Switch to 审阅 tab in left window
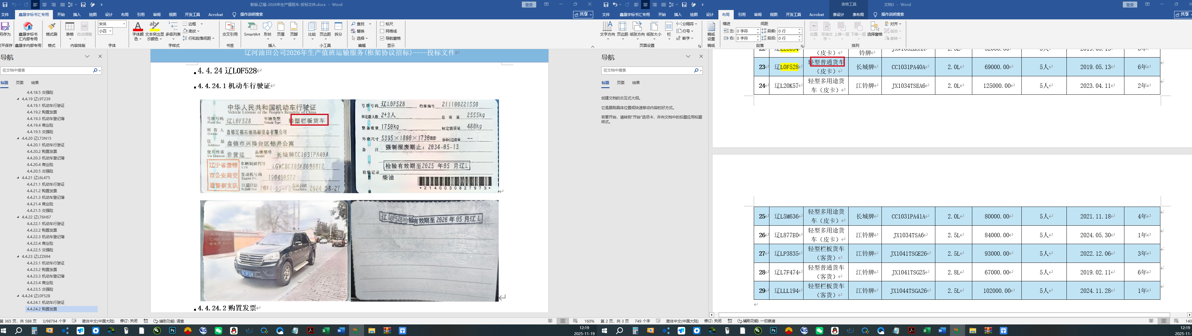The image size is (1192, 336). pyautogui.click(x=157, y=15)
